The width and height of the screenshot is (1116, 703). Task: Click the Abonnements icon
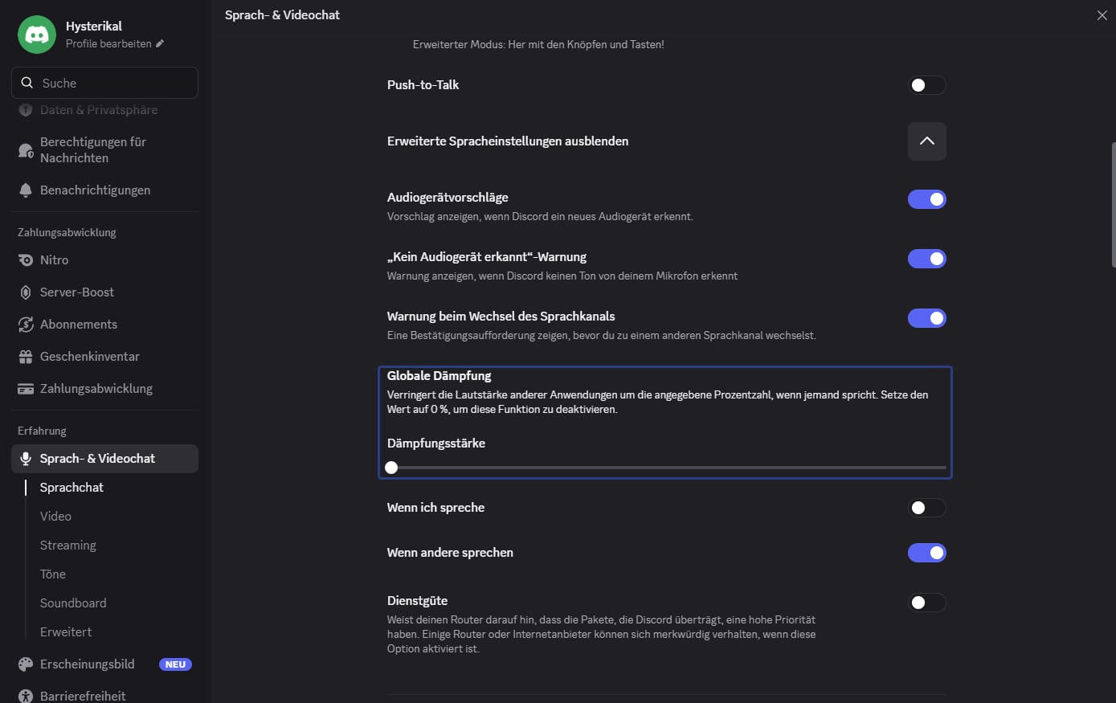[x=26, y=325]
